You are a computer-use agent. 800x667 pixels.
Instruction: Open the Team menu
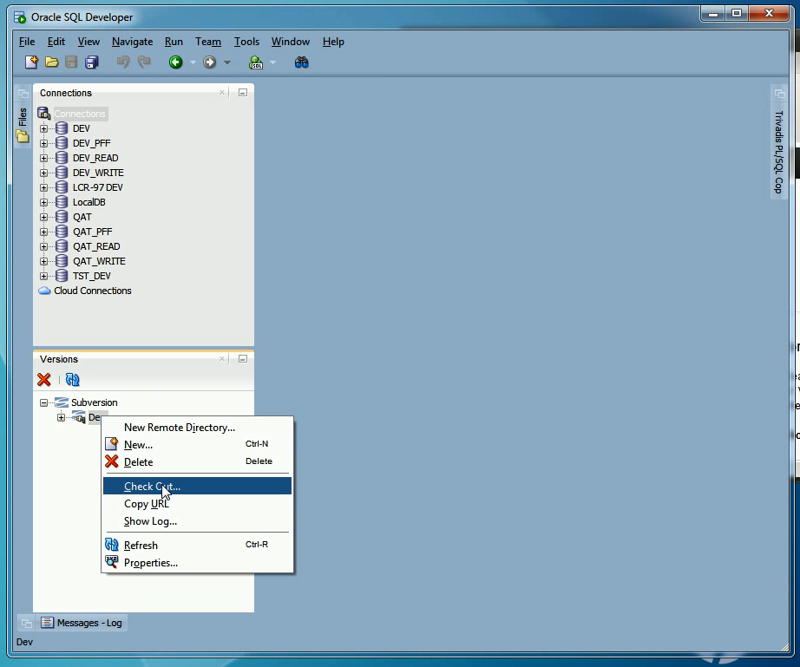pos(208,42)
